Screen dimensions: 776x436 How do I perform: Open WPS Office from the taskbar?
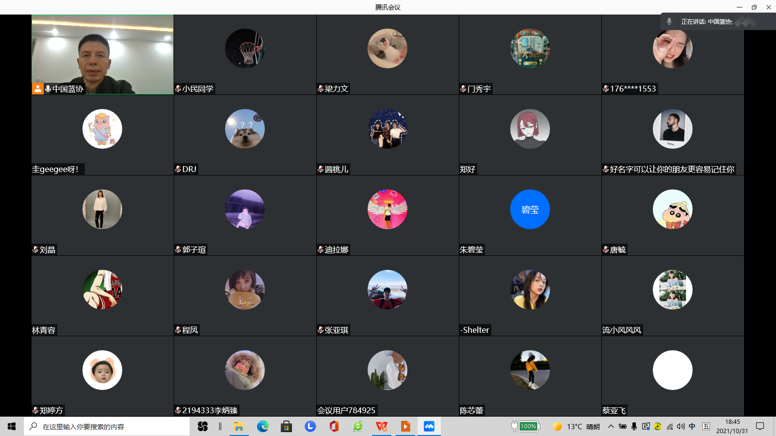coord(382,426)
